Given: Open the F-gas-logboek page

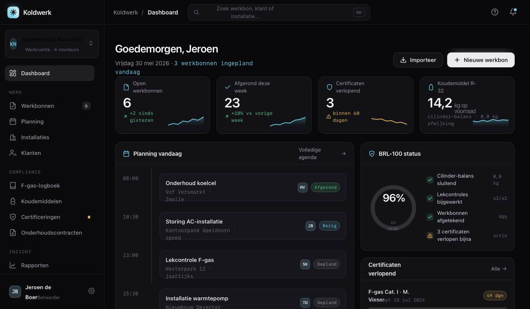Looking at the screenshot, I should (50, 185).
